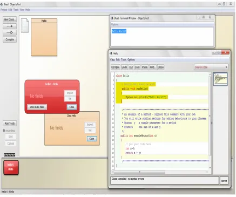Click the scroll-left arrow in the editor
The width and height of the screenshot is (236, 197).
(112, 172)
